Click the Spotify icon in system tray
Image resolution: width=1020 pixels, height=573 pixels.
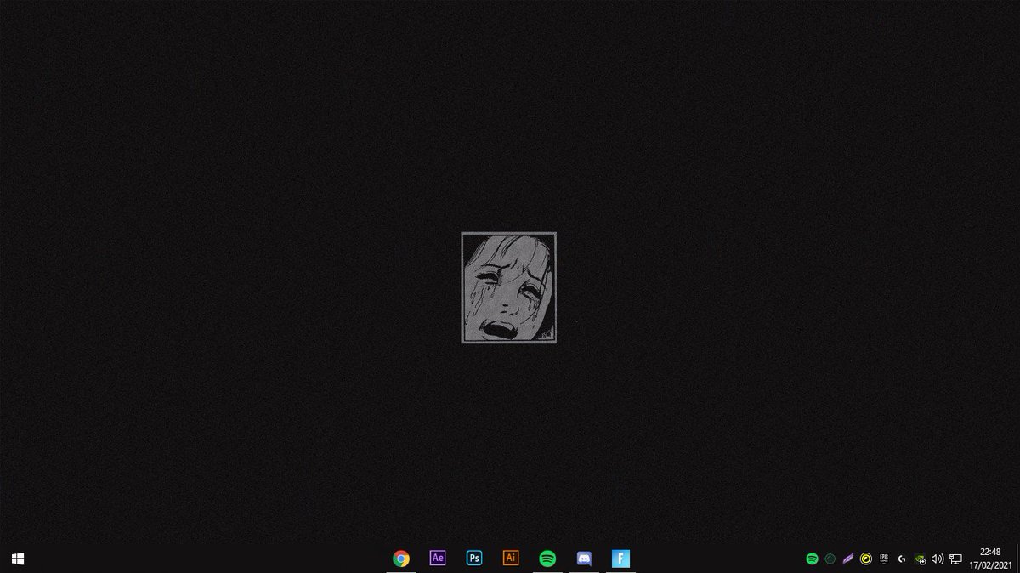(812, 559)
